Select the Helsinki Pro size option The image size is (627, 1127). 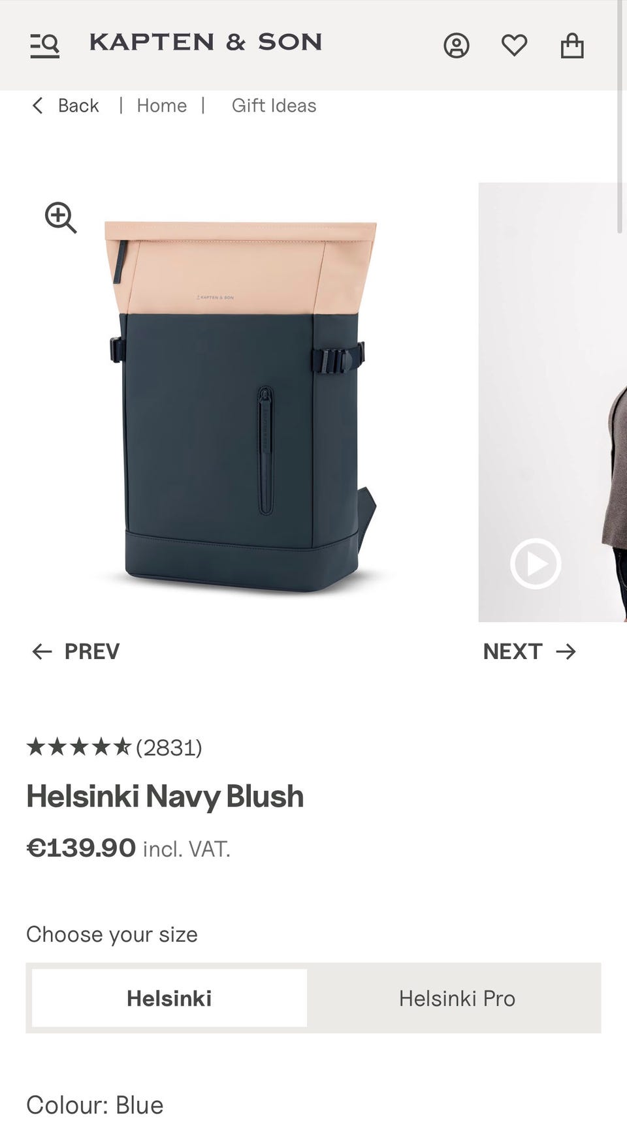point(457,998)
